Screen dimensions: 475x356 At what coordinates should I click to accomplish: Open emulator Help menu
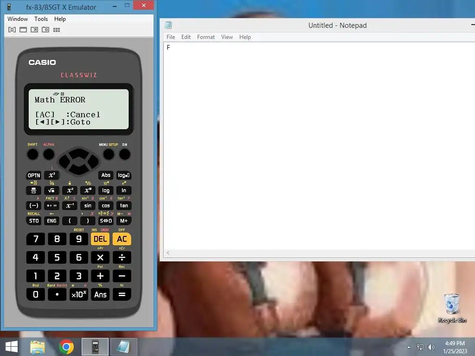click(60, 19)
